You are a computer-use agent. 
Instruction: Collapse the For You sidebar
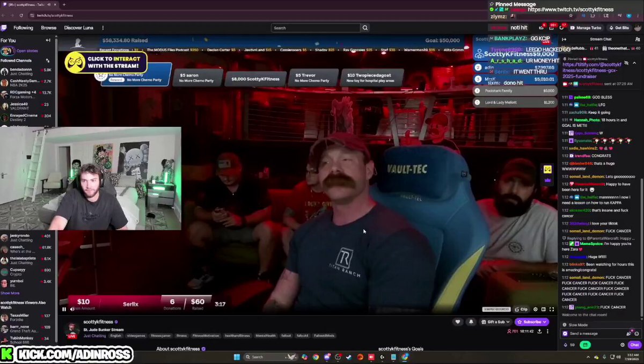coord(48,40)
